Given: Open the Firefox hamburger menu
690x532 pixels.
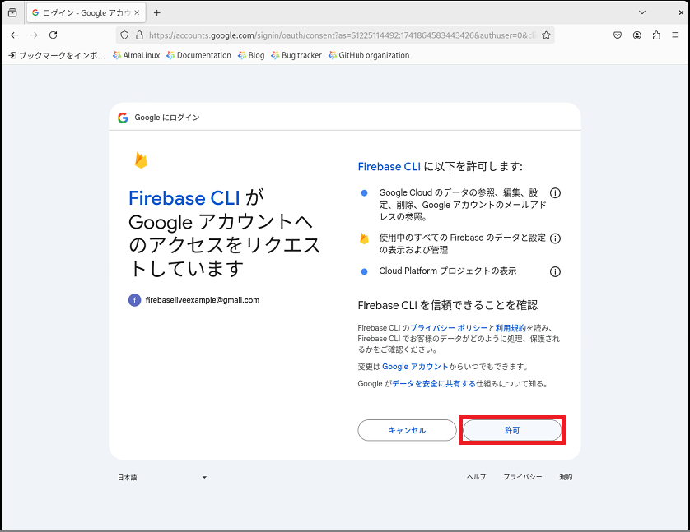Looking at the screenshot, I should 675,35.
